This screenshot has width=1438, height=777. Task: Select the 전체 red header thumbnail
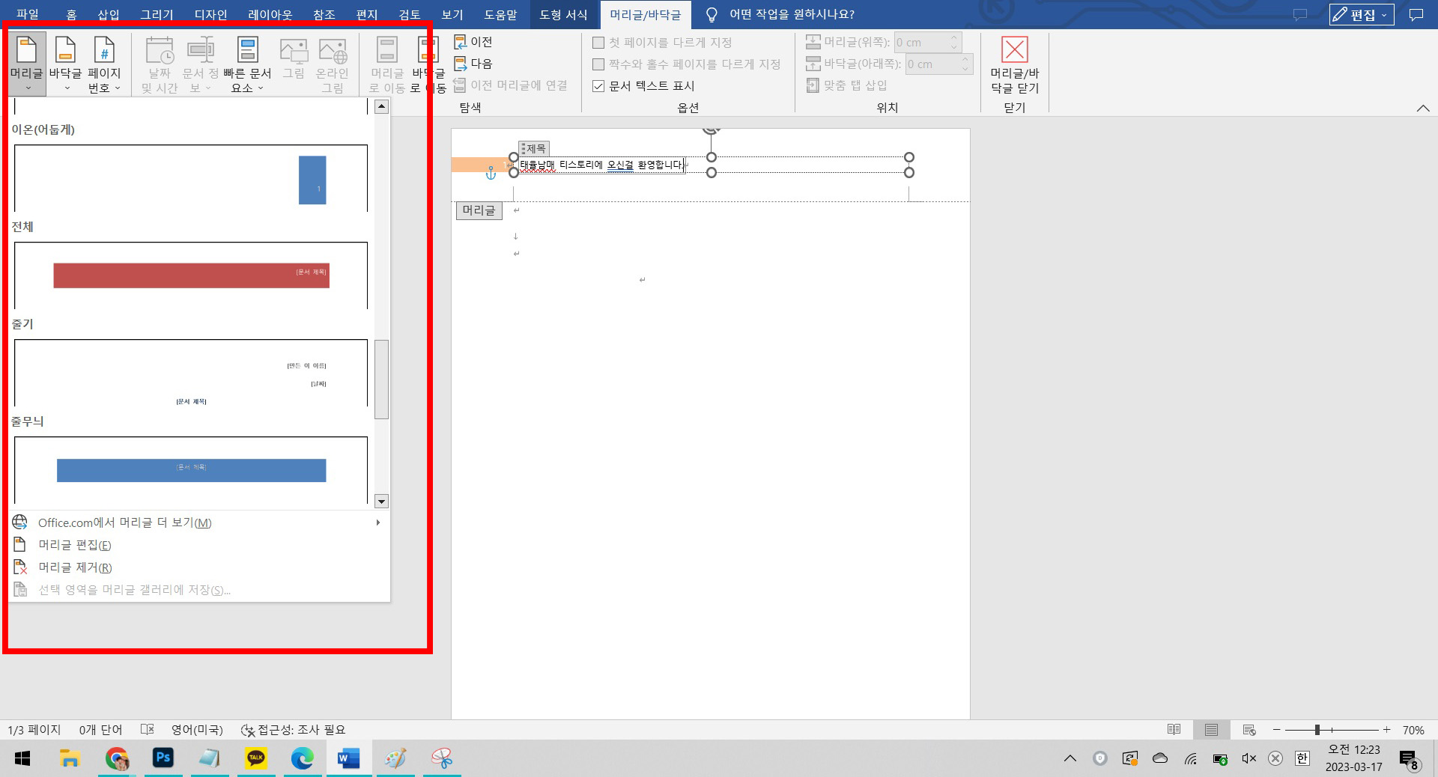191,275
